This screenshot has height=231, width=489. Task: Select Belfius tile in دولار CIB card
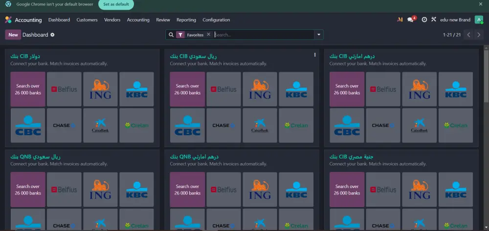pyautogui.click(x=64, y=89)
